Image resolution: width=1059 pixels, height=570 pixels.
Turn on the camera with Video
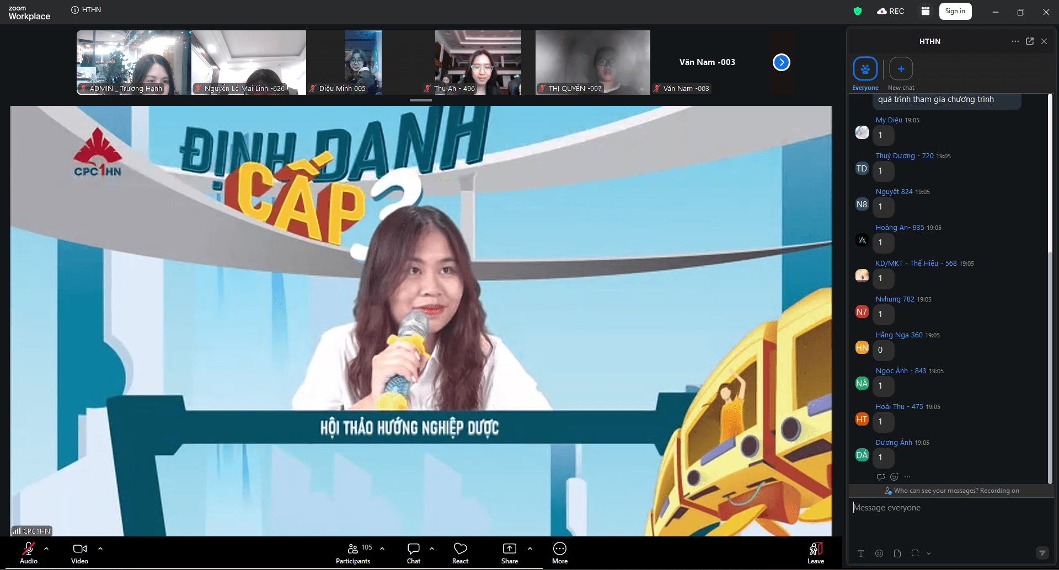(x=79, y=553)
